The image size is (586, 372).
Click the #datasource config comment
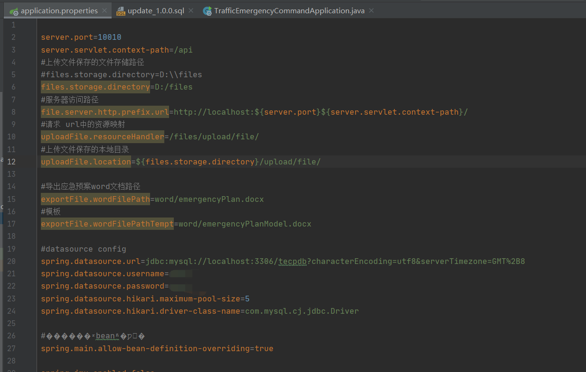pyautogui.click(x=84, y=249)
